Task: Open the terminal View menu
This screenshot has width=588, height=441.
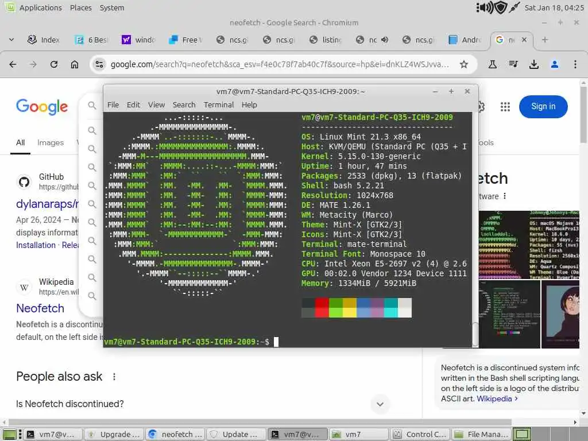Action: (156, 105)
